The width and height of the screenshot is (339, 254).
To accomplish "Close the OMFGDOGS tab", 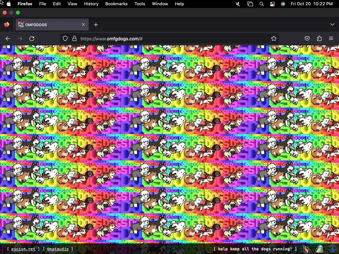I will (x=83, y=24).
